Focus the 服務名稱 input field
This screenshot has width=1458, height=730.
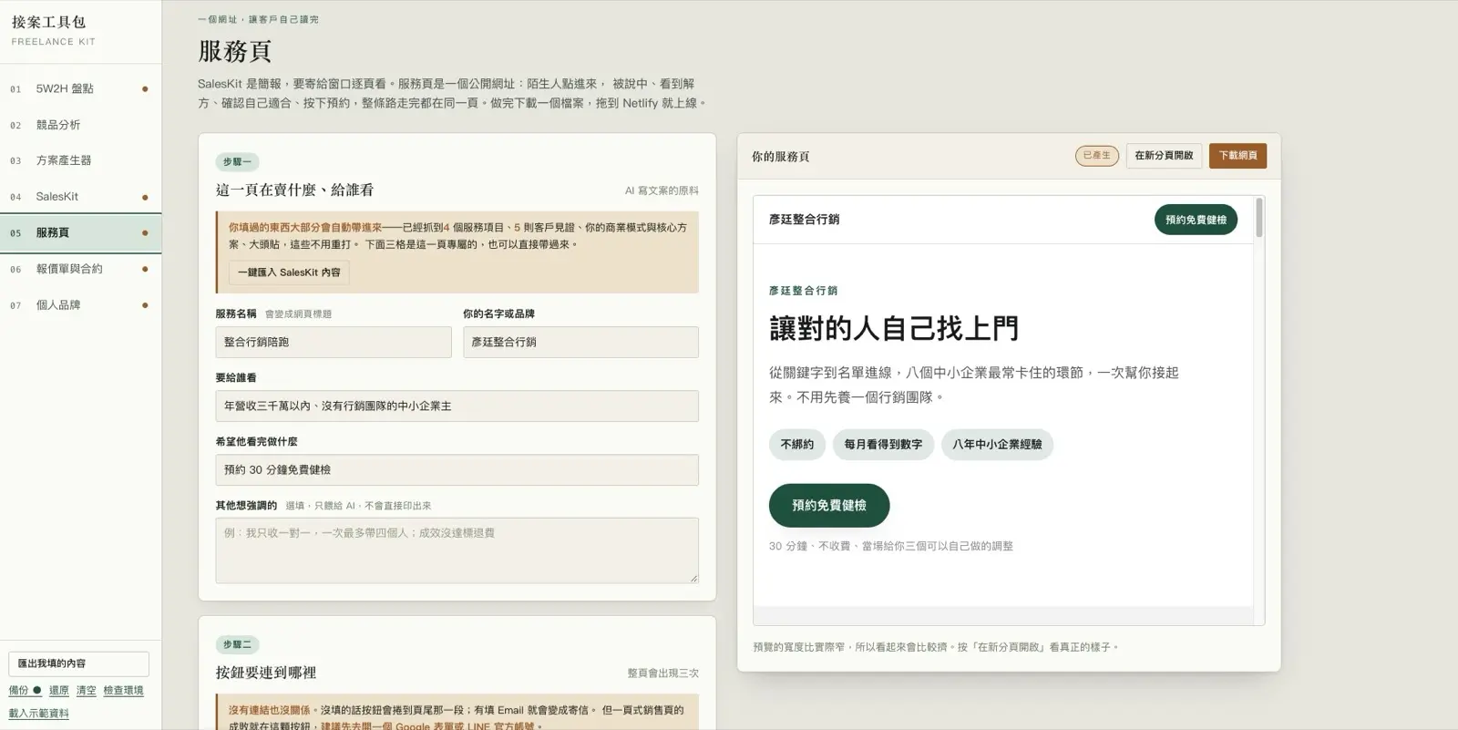click(334, 342)
